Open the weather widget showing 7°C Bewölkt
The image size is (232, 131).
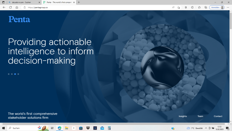[195, 128]
